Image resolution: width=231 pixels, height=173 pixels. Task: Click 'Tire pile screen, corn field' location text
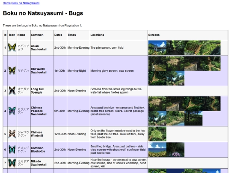pos(107,48)
